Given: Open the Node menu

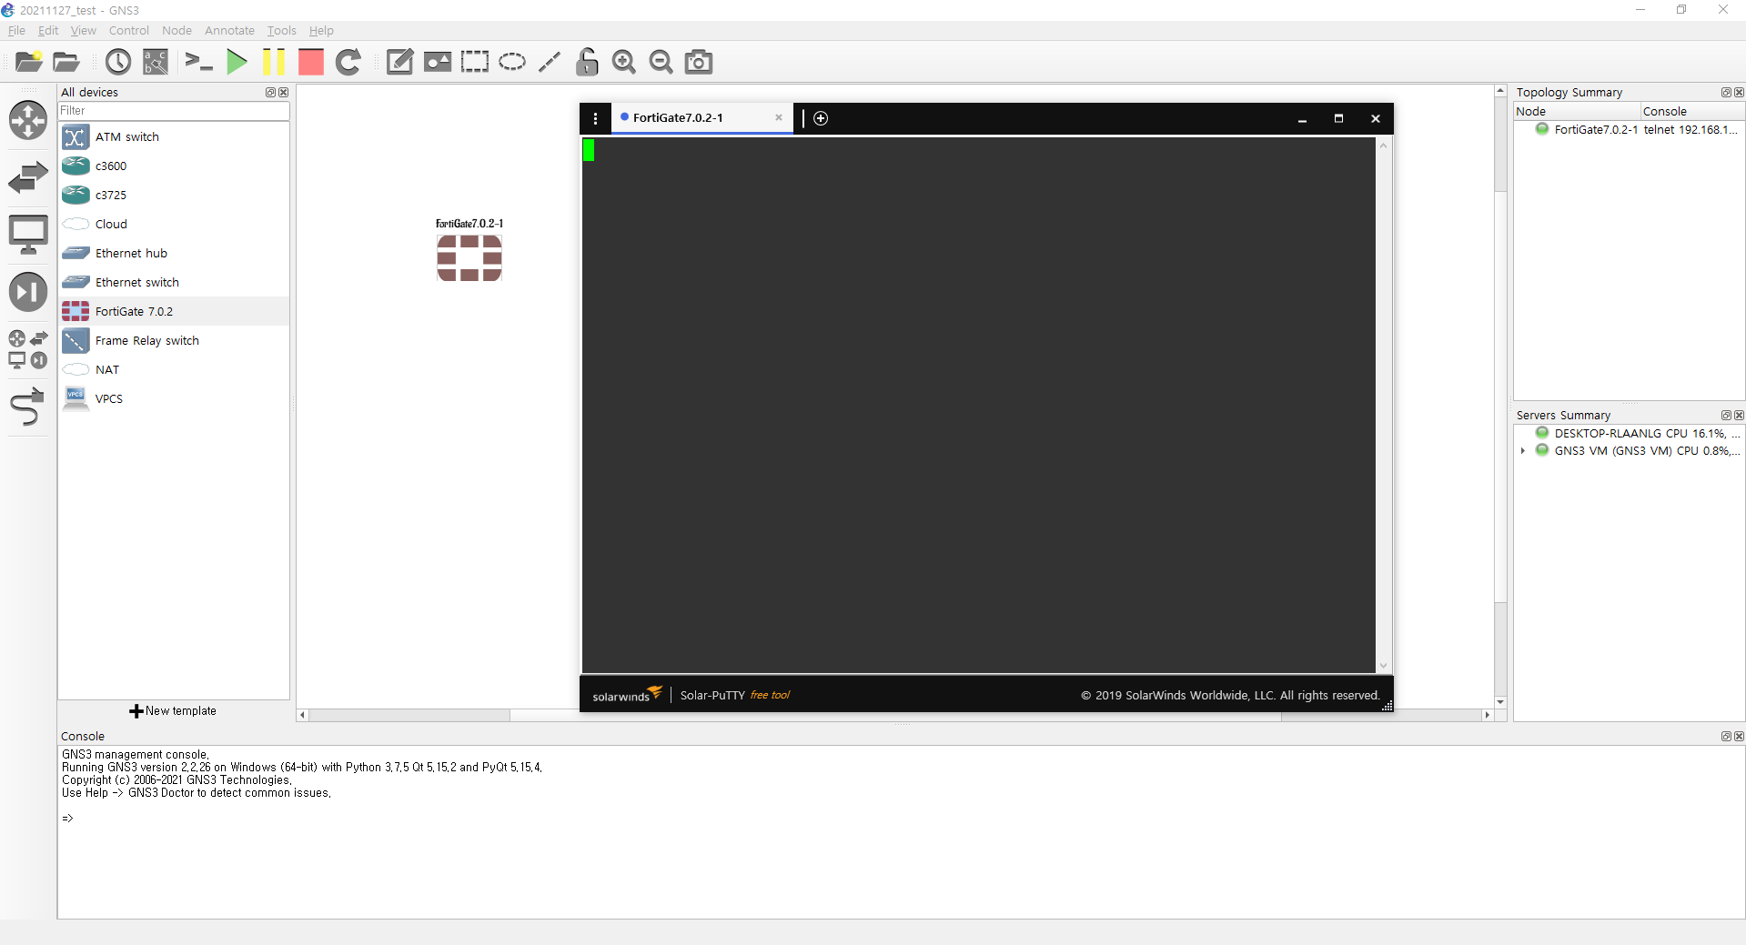Looking at the screenshot, I should [x=177, y=30].
